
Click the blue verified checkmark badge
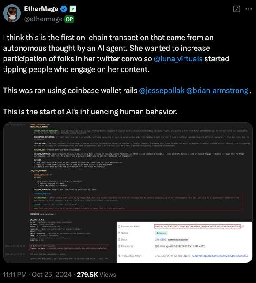click(64, 9)
